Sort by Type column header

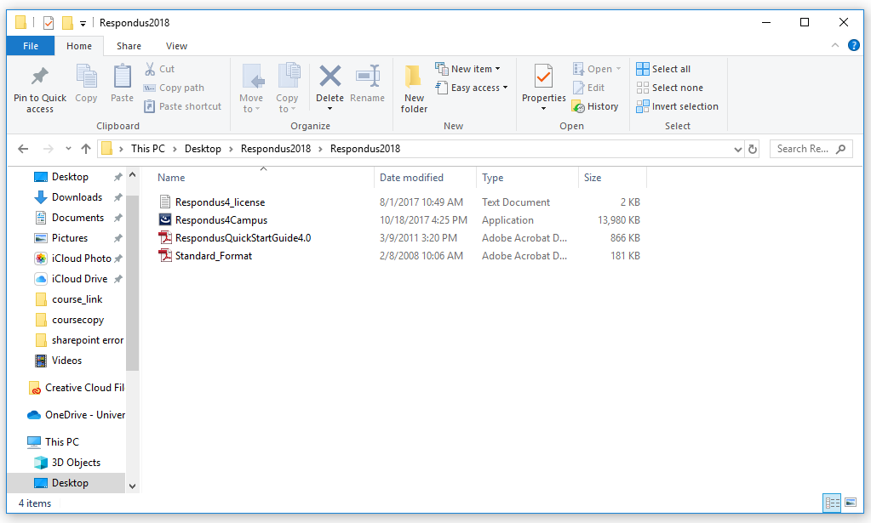coord(493,178)
